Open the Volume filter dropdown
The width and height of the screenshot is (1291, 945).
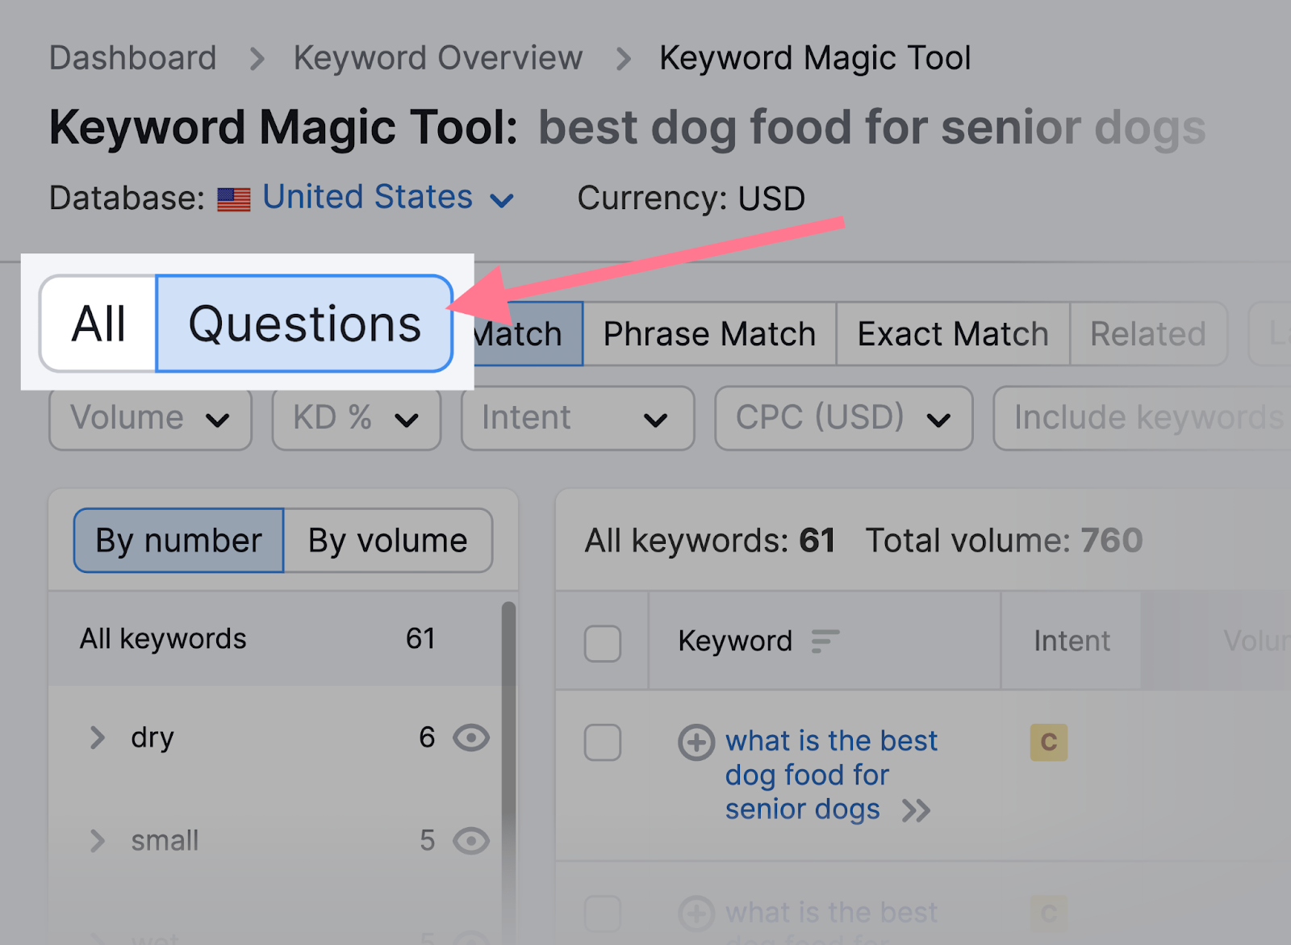(150, 418)
